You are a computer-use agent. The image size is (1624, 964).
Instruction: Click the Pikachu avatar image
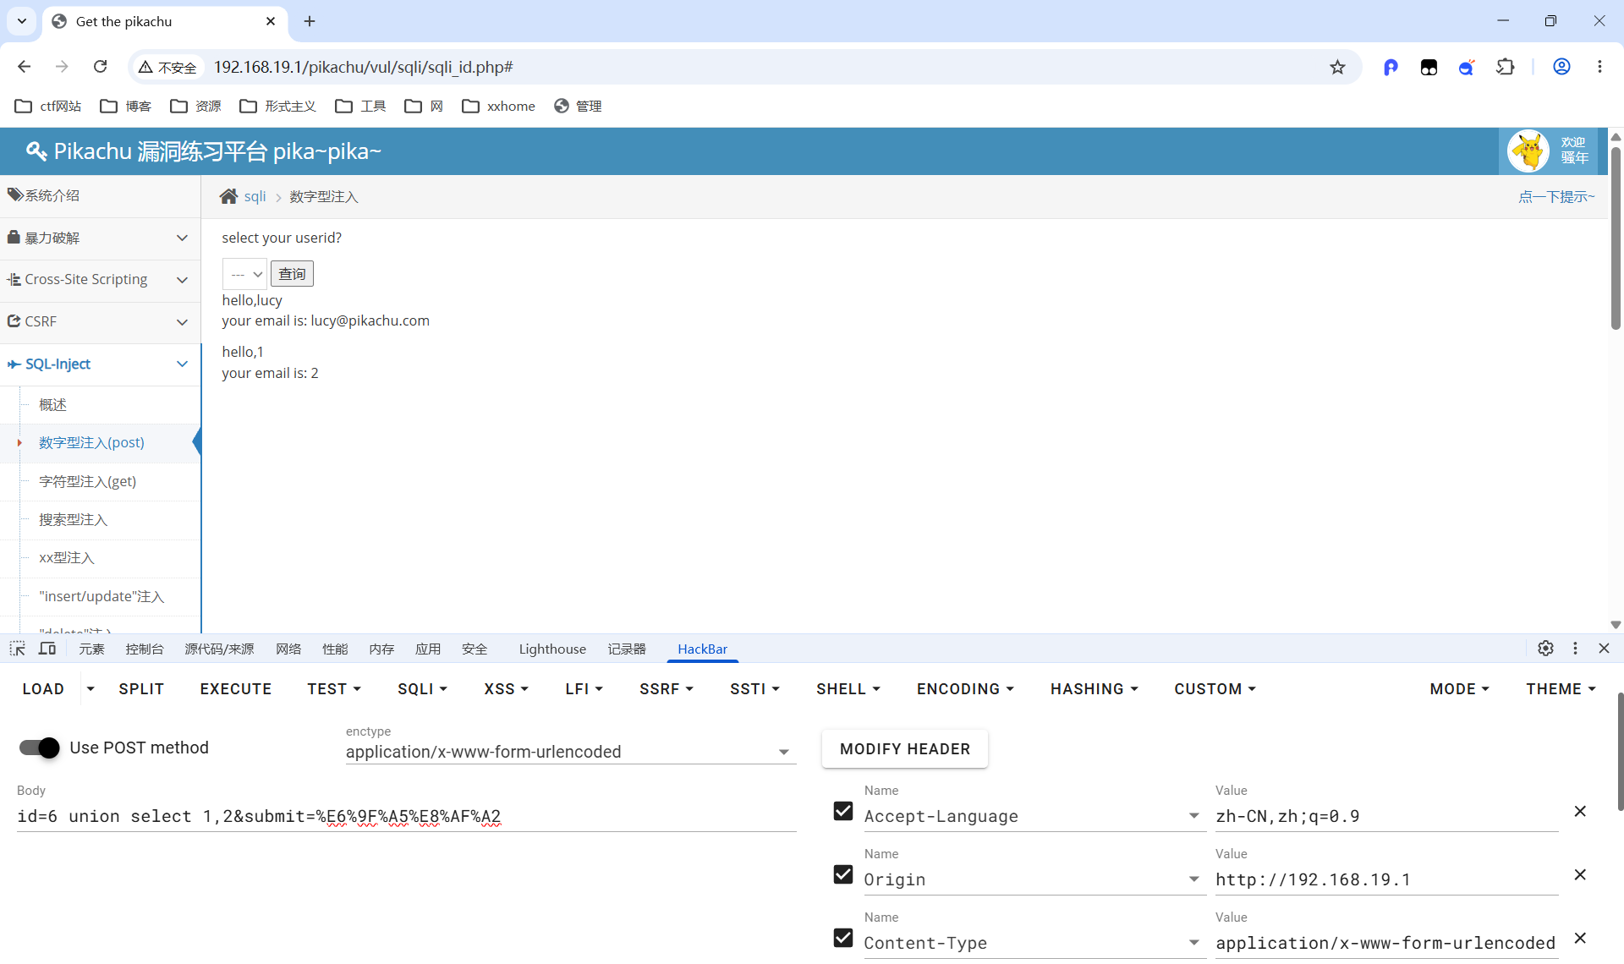(x=1528, y=151)
